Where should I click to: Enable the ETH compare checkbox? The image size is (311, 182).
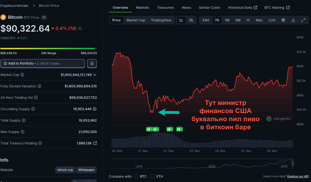(x=153, y=176)
